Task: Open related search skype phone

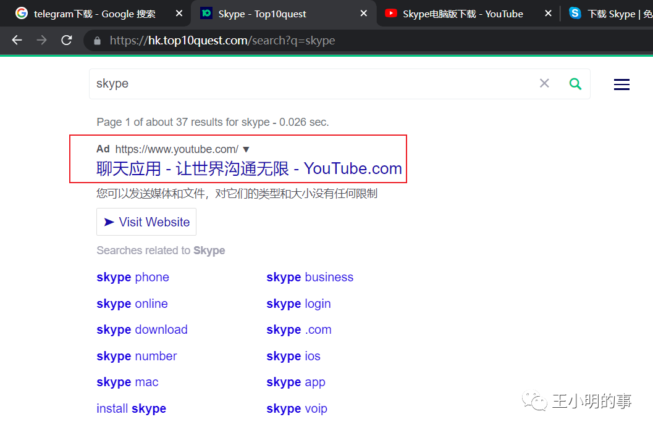Action: 133,278
